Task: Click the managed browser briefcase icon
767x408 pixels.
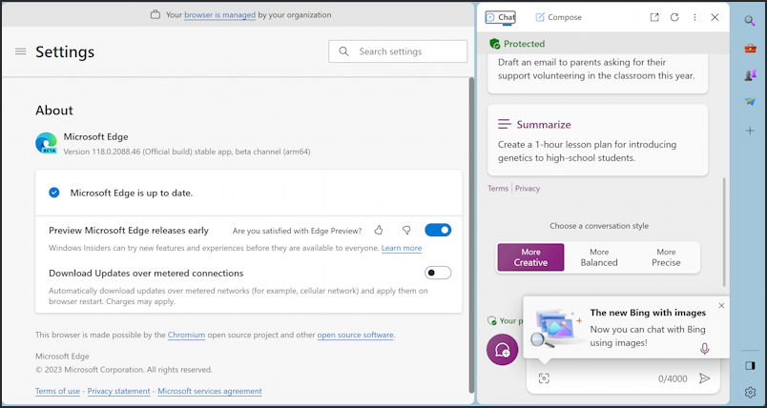Action: pos(155,14)
